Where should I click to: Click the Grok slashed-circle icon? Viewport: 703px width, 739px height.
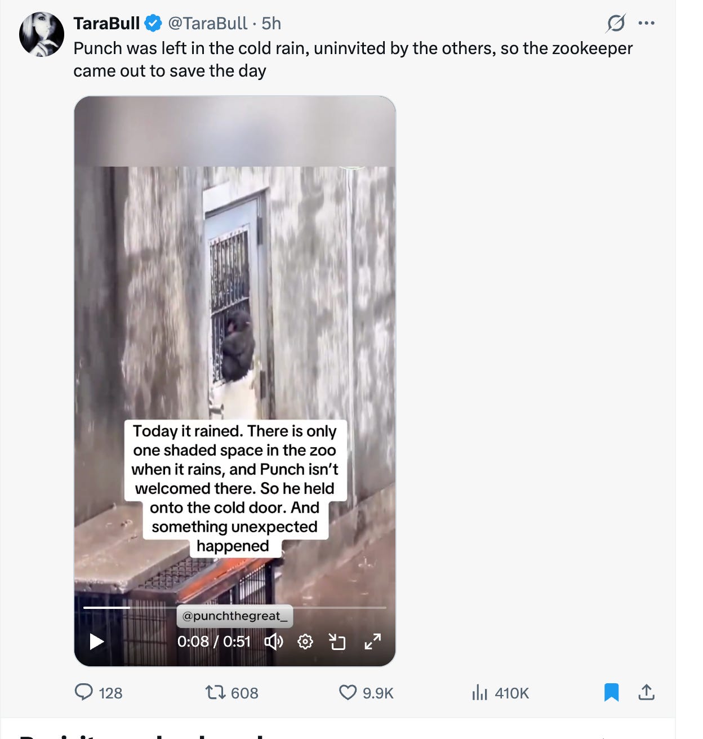(x=616, y=23)
